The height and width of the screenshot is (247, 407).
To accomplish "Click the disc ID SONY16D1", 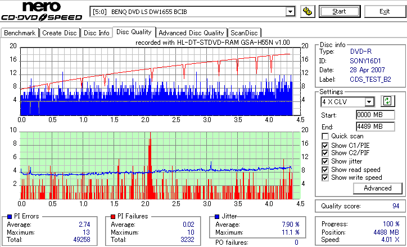I will click(x=365, y=61).
